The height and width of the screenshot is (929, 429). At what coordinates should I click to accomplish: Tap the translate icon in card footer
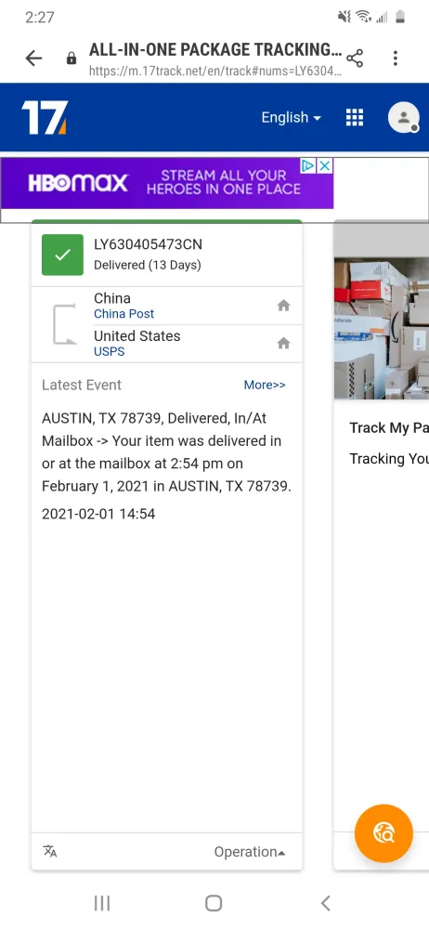coord(50,851)
